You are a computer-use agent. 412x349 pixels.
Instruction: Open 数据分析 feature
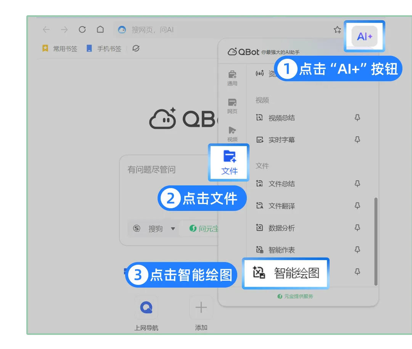[x=282, y=228]
